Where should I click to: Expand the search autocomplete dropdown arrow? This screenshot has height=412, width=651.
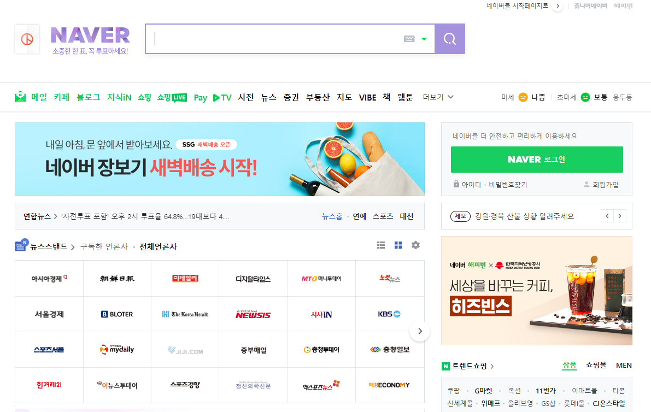(424, 39)
